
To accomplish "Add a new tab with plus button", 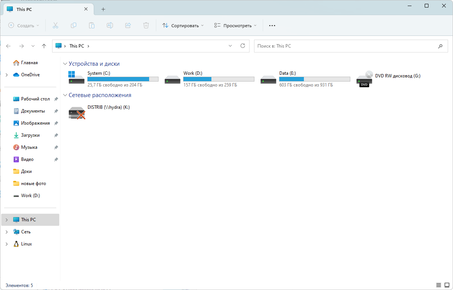I will pyautogui.click(x=103, y=9).
